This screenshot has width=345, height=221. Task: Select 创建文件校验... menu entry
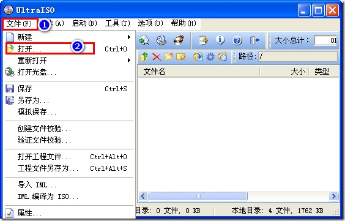coord(69,129)
